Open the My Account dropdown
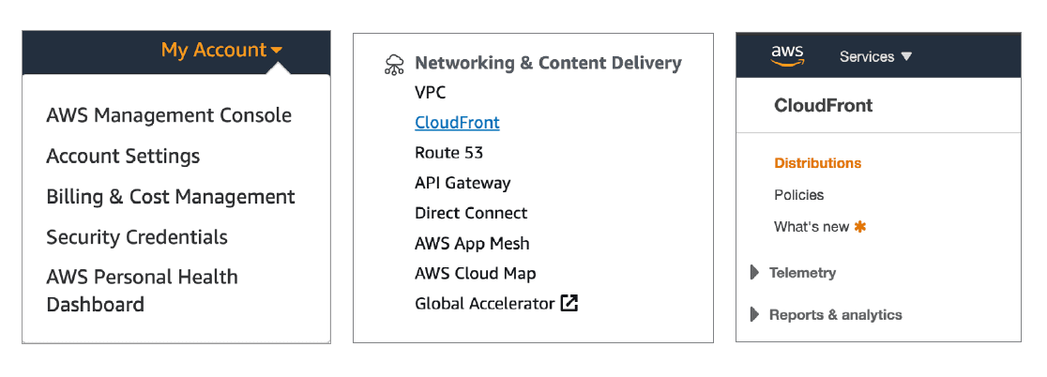Image resolution: width=1047 pixels, height=377 pixels. 221,51
